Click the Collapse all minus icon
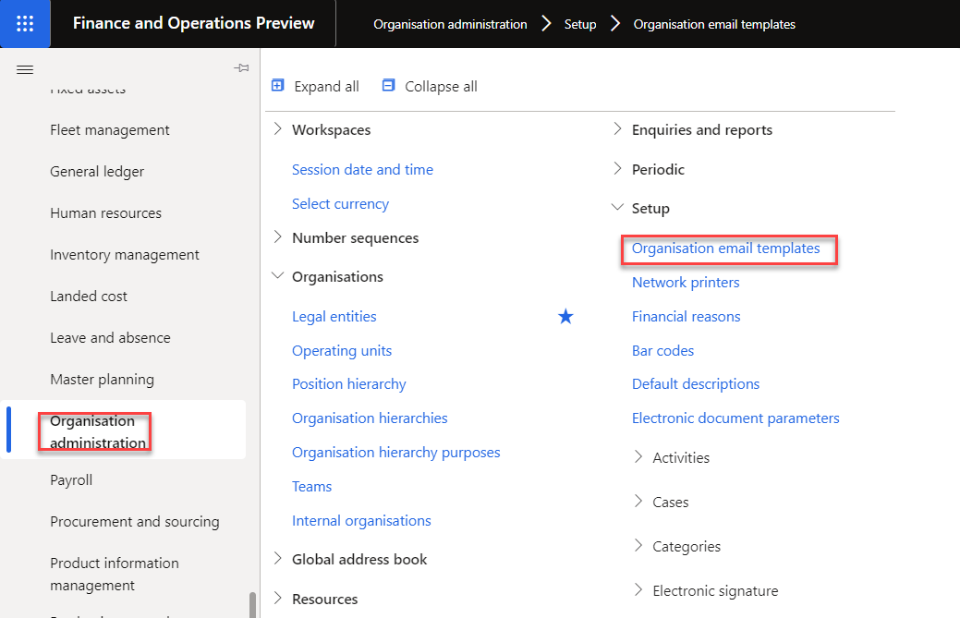The height and width of the screenshot is (618, 960). (x=388, y=85)
